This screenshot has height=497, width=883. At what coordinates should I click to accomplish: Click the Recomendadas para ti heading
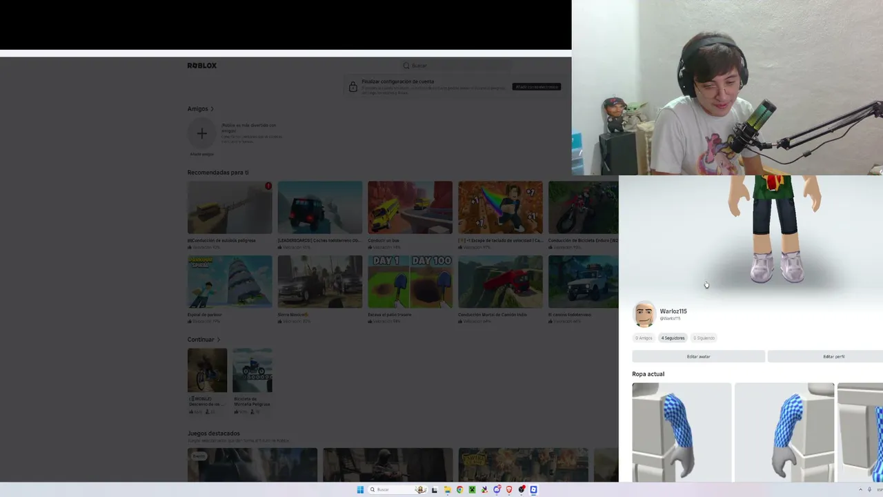[218, 173]
